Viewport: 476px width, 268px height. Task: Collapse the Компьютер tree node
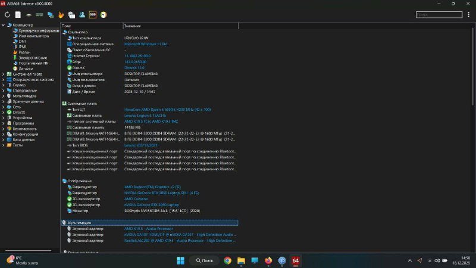coord(4,25)
